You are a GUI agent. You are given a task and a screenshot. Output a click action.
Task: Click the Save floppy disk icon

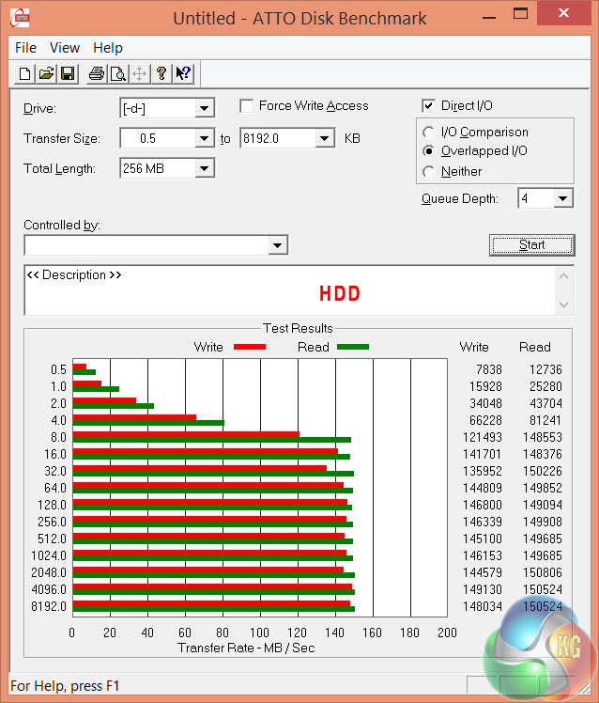pyautogui.click(x=68, y=73)
